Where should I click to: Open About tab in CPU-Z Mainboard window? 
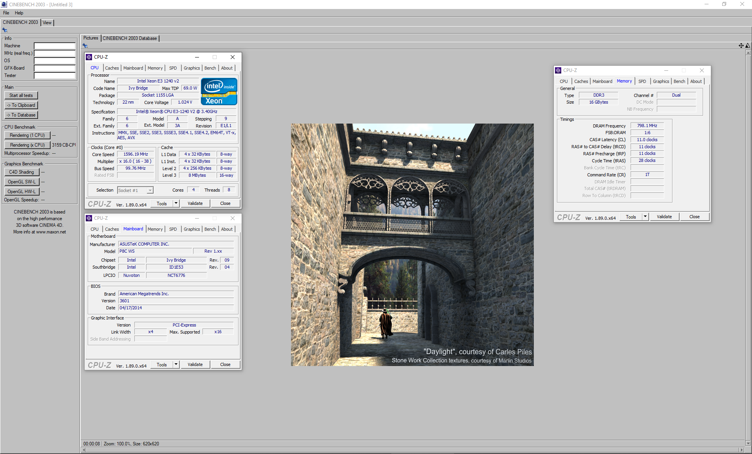tap(226, 229)
